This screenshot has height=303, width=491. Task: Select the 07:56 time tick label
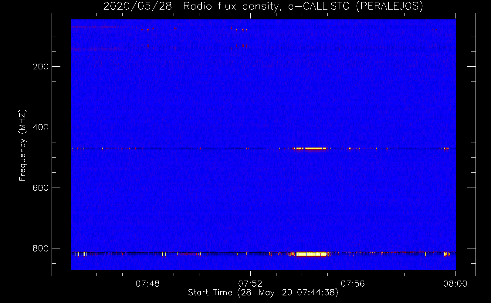(x=353, y=284)
